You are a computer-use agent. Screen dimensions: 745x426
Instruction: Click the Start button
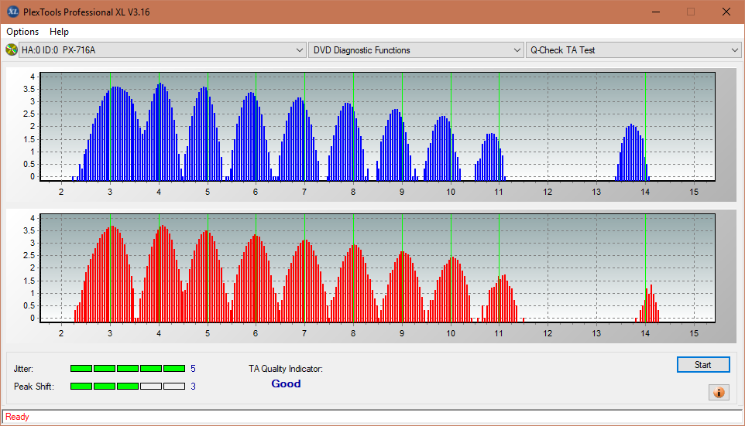point(703,365)
